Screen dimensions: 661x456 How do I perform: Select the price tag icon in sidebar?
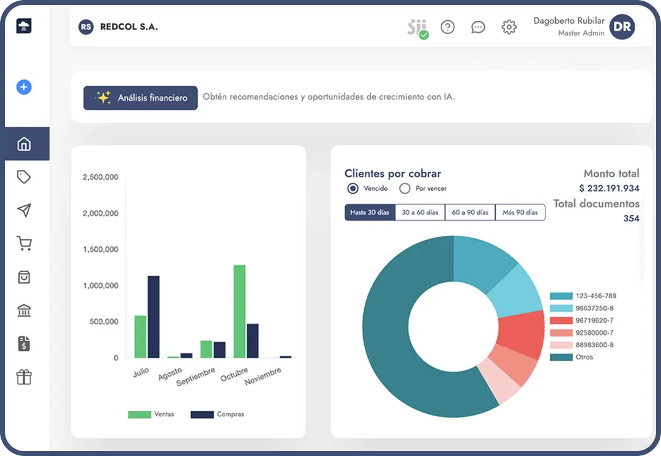click(23, 177)
